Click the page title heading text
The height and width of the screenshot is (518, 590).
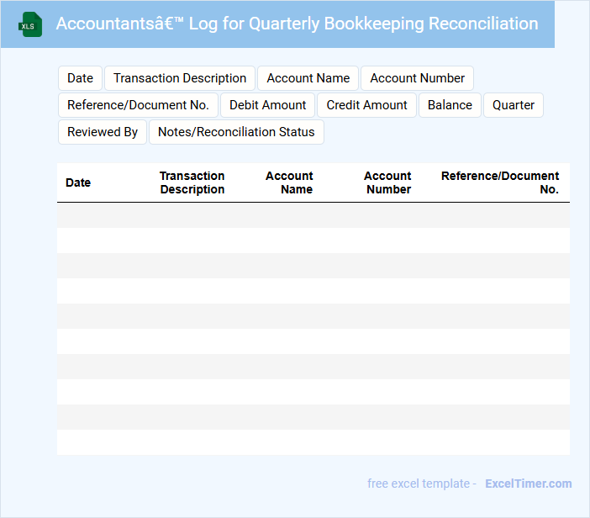point(297,24)
